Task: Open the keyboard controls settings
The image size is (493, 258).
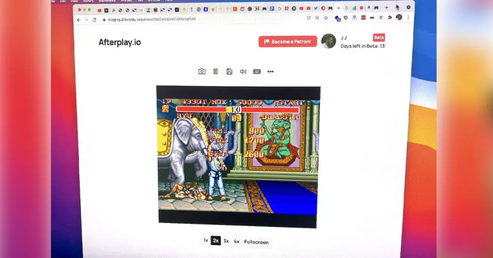Action: tap(257, 72)
